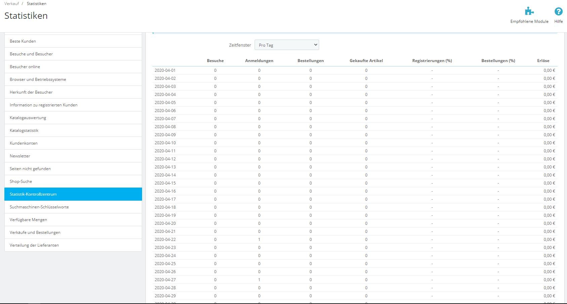This screenshot has width=567, height=304.
Task: Click Besuche value for 2020-04-08
Action: (215, 127)
